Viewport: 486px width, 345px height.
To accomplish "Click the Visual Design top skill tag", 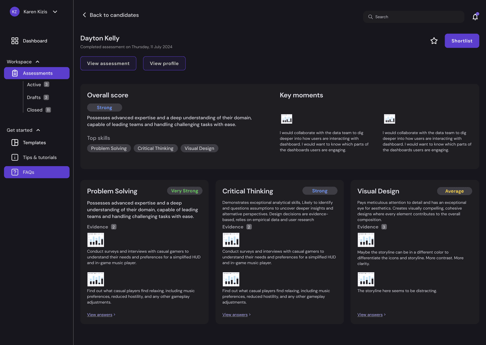I will (x=199, y=149).
